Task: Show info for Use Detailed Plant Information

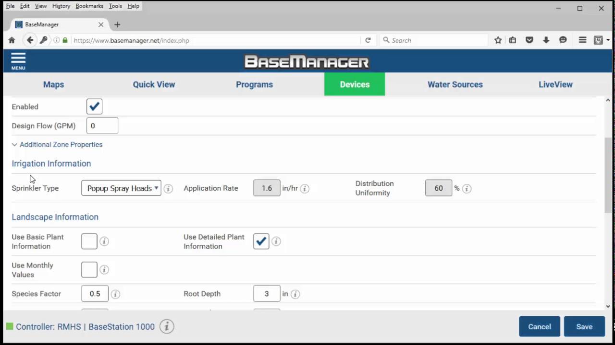Action: 276,241
